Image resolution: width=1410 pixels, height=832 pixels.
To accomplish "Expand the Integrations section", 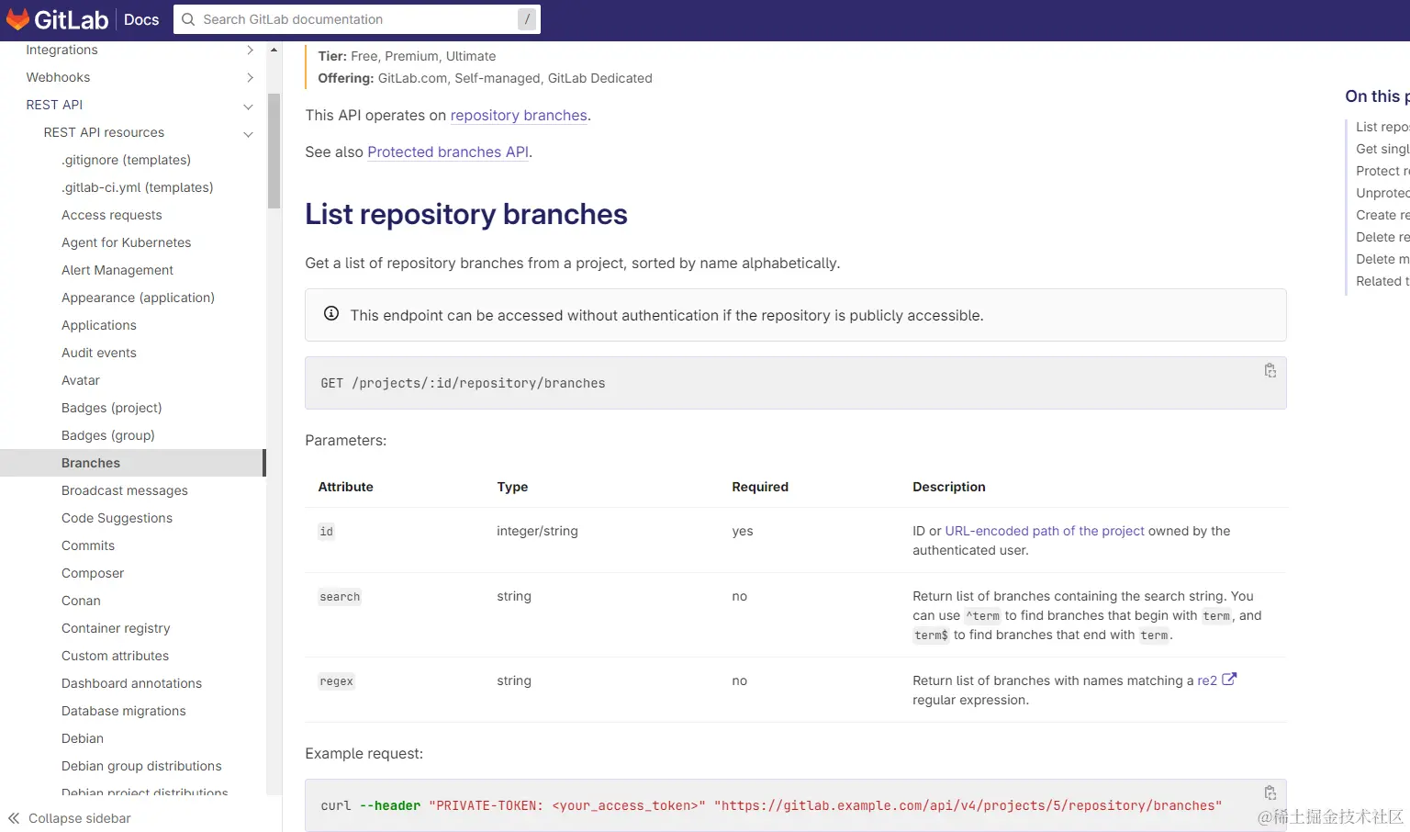I will pos(250,50).
